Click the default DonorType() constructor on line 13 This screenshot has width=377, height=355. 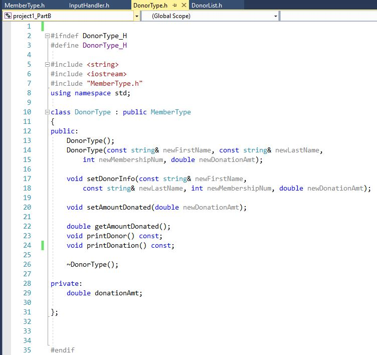coord(90,140)
